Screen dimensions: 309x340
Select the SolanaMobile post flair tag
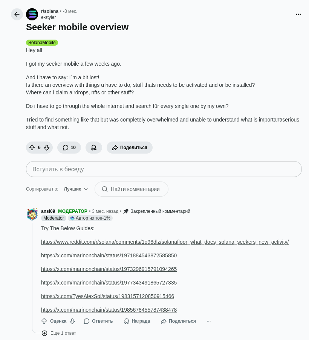(42, 43)
